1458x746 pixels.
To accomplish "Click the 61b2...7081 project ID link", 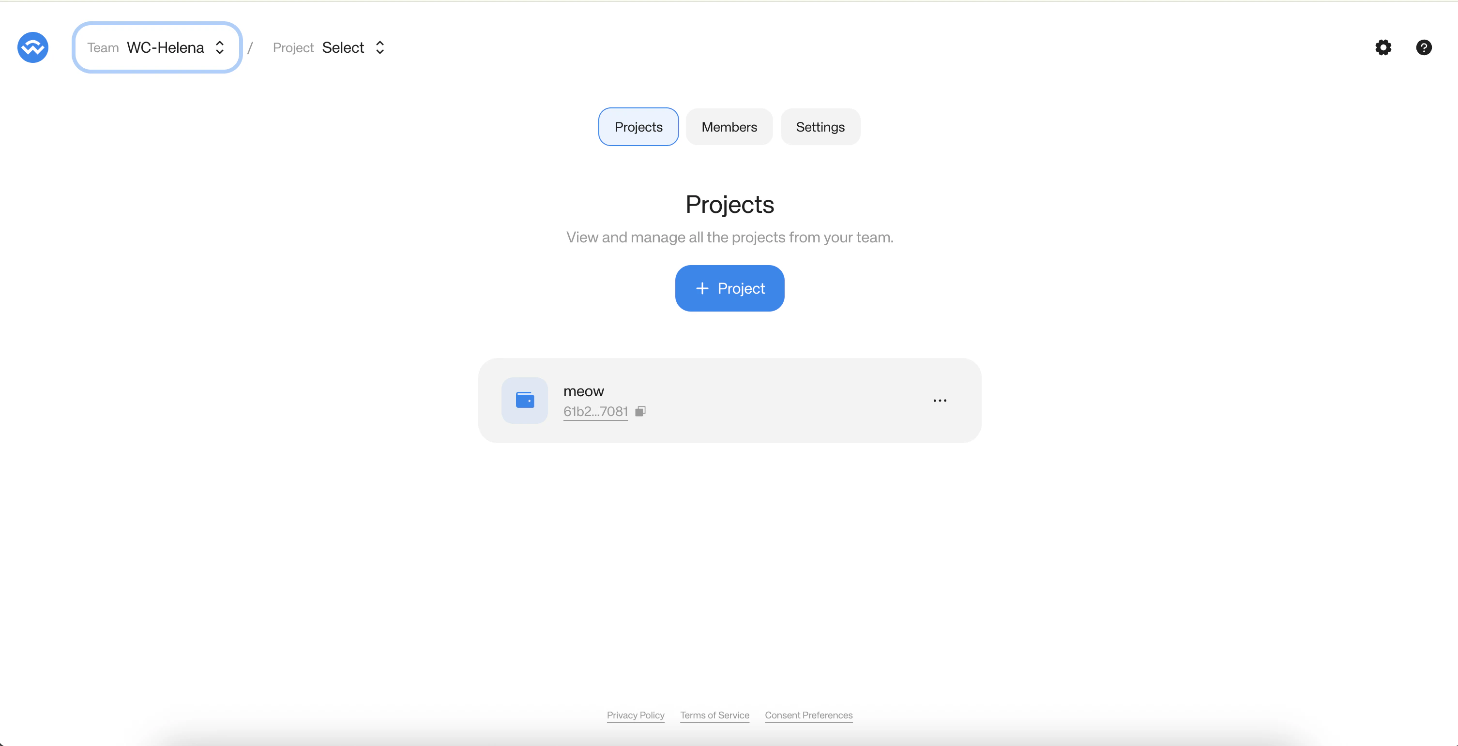I will 595,411.
